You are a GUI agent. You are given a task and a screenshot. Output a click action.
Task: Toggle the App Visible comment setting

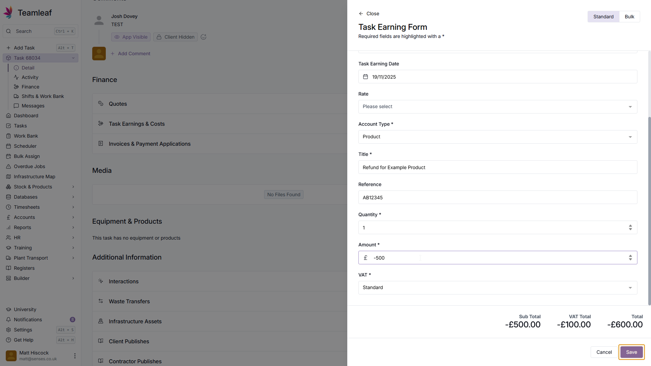[131, 37]
